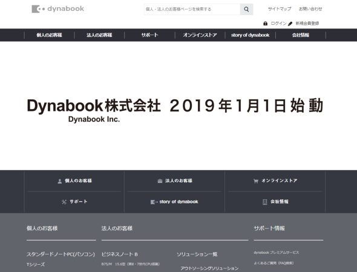
Task: Click the search magnifier button
Action: coord(246,9)
